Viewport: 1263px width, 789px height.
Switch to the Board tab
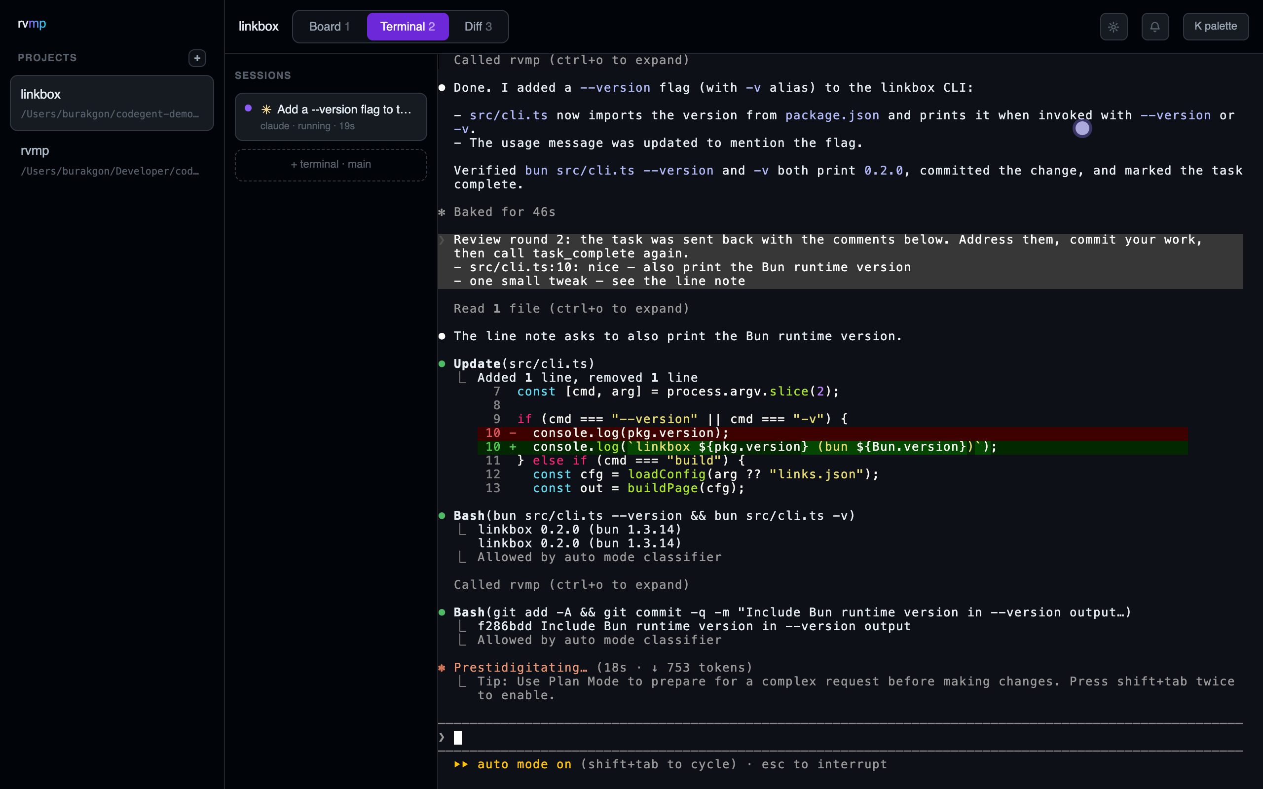(x=330, y=27)
